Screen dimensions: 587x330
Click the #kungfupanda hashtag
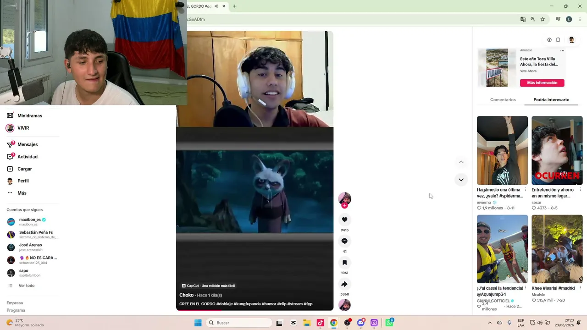click(x=247, y=304)
